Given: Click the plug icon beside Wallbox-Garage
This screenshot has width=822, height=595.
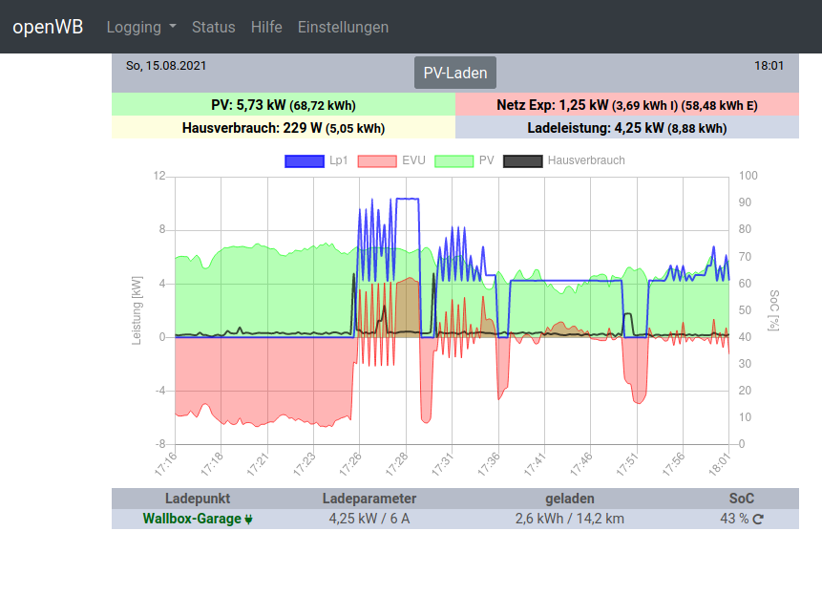Looking at the screenshot, I should pos(249,520).
